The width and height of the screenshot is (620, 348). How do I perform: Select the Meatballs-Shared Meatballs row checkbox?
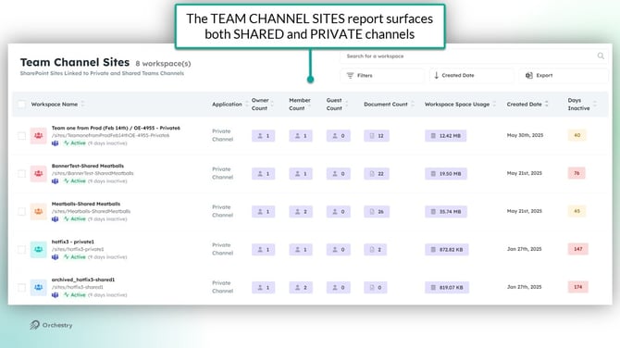click(22, 212)
